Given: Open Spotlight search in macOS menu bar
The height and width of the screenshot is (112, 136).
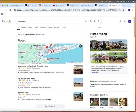Looking at the screenshot, I should pyautogui.click(x=114, y=1).
